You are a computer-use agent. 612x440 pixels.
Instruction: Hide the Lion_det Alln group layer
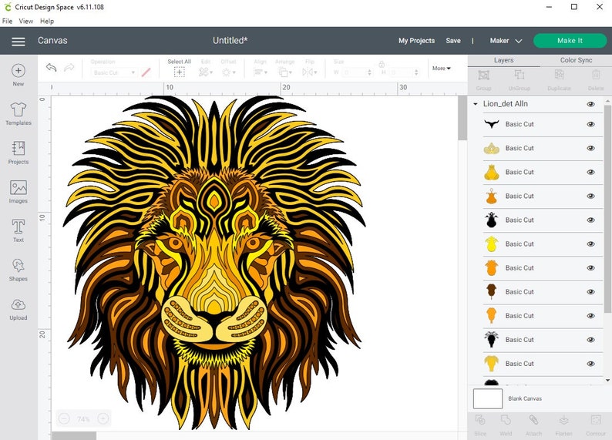[590, 104]
